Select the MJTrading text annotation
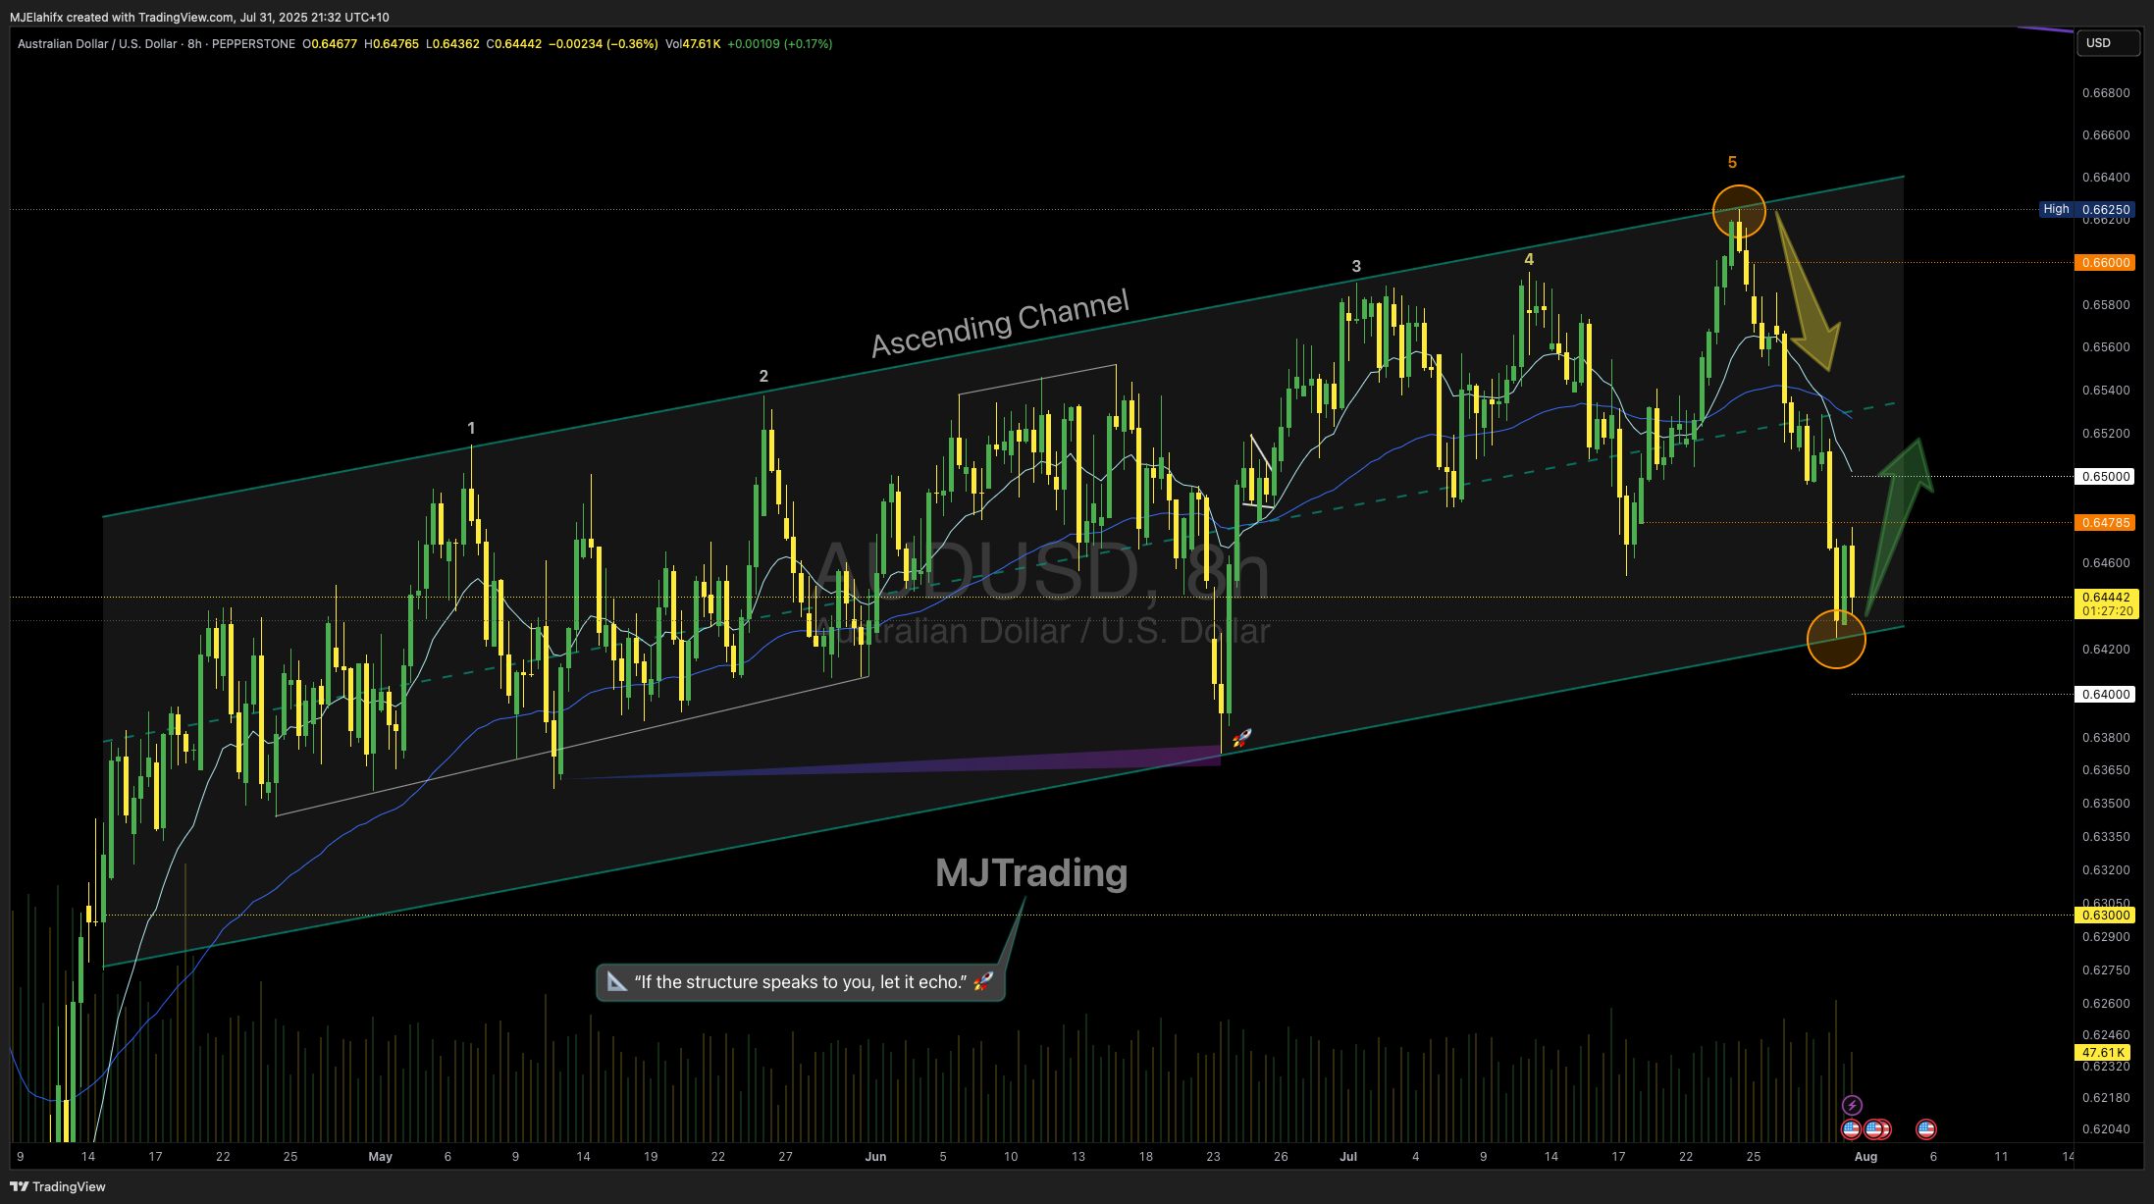Screen dimensions: 2154x1204 tap(1031, 872)
